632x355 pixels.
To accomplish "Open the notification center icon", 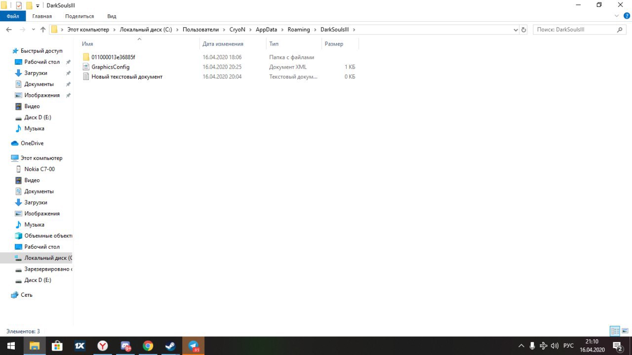I will point(617,346).
